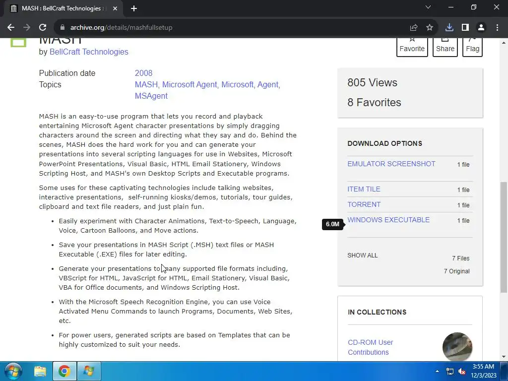
Task: Open the MSAgent topic link
Action: click(151, 96)
